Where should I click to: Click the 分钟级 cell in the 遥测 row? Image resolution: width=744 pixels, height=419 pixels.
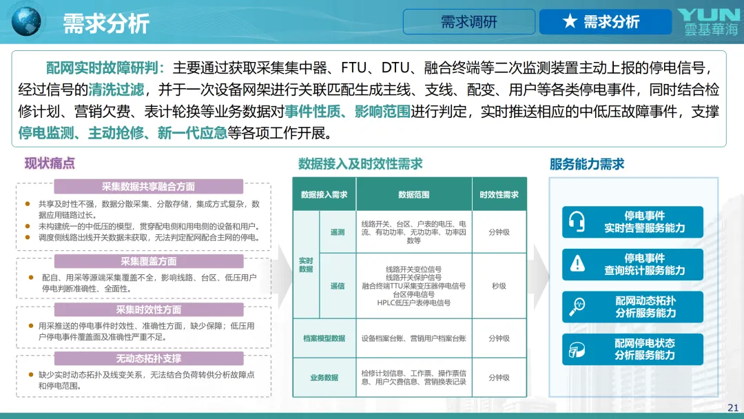pyautogui.click(x=499, y=232)
